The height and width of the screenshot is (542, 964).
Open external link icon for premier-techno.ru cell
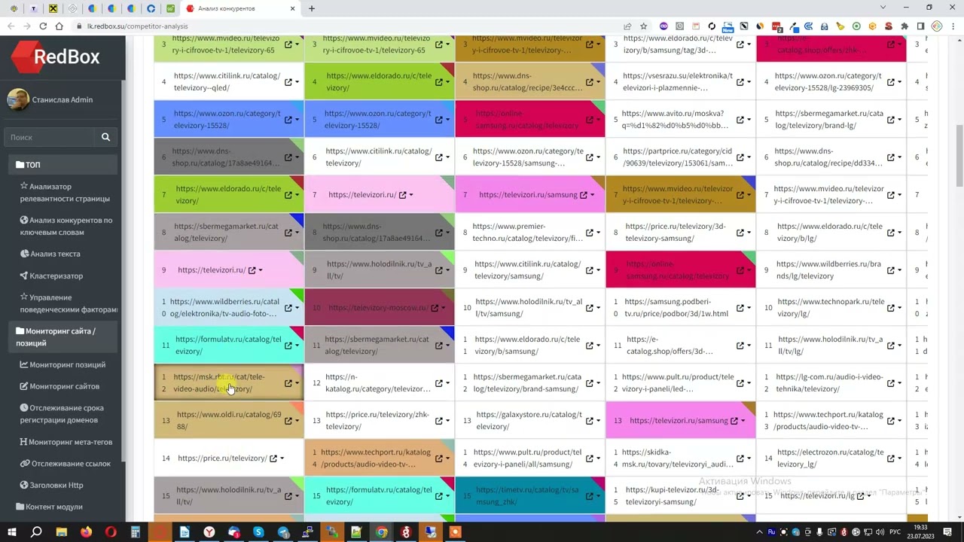[x=590, y=233]
